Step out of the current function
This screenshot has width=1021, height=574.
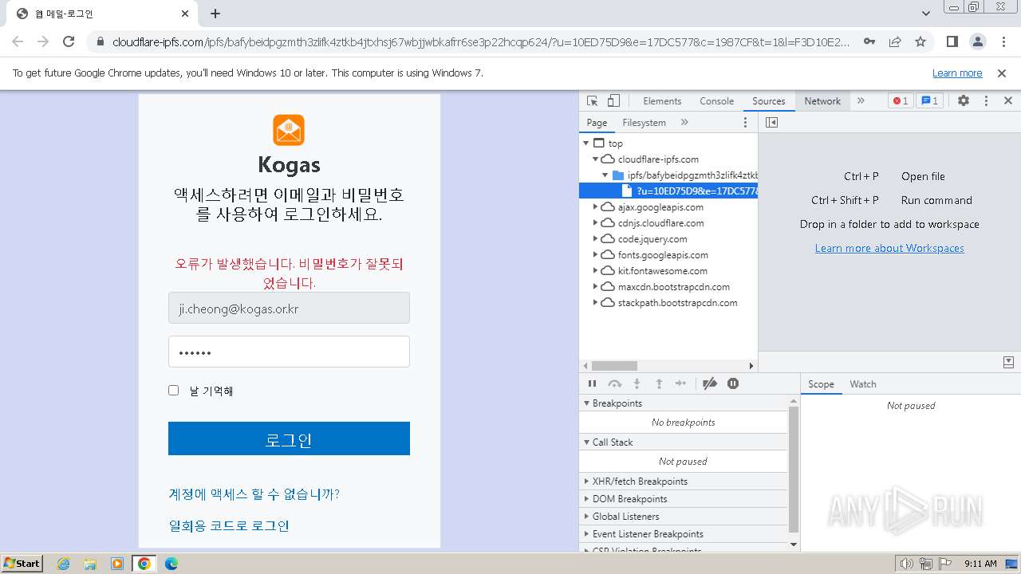(659, 384)
